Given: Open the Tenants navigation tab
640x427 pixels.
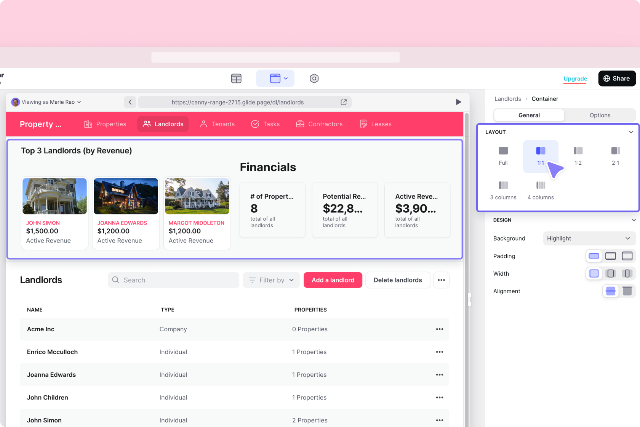Looking at the screenshot, I should 218,124.
